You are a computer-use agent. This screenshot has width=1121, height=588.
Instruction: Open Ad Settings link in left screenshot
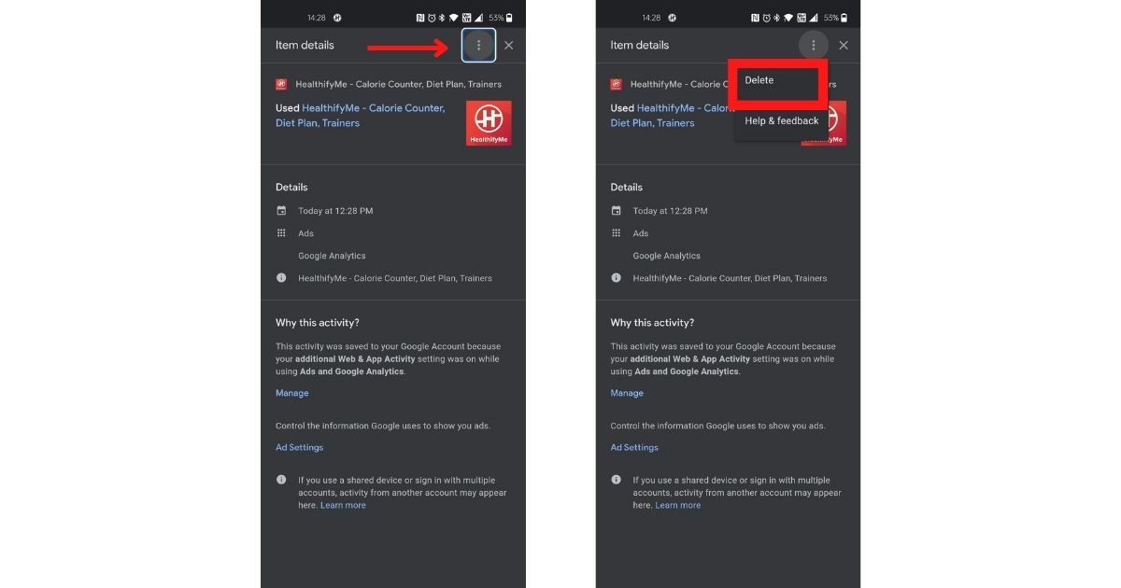tap(299, 447)
